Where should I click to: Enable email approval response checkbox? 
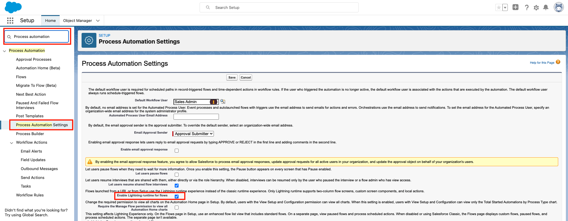[176, 150]
